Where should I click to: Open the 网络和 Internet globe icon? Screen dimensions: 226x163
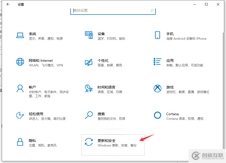point(20,62)
